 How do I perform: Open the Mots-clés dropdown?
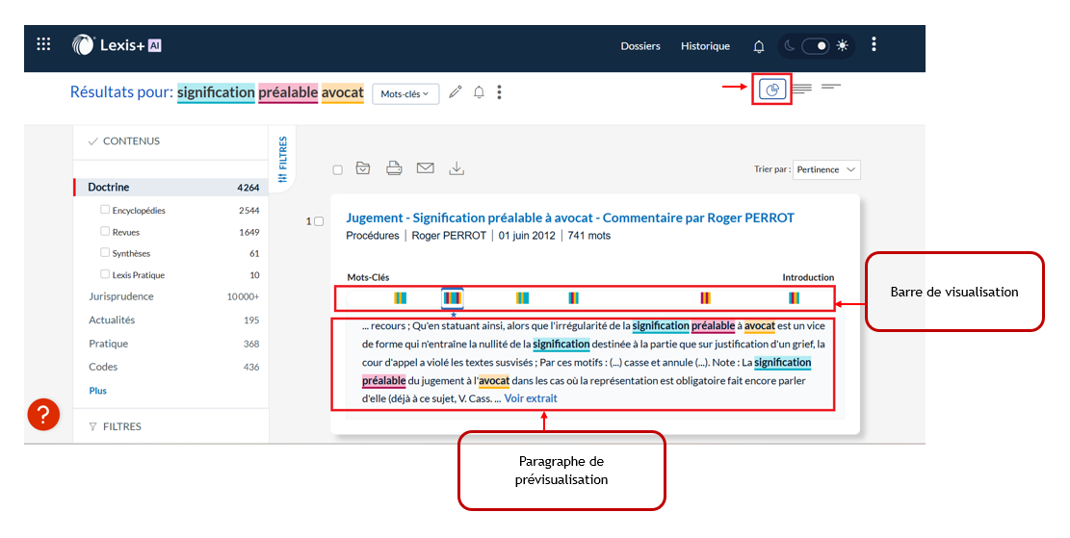[x=405, y=93]
